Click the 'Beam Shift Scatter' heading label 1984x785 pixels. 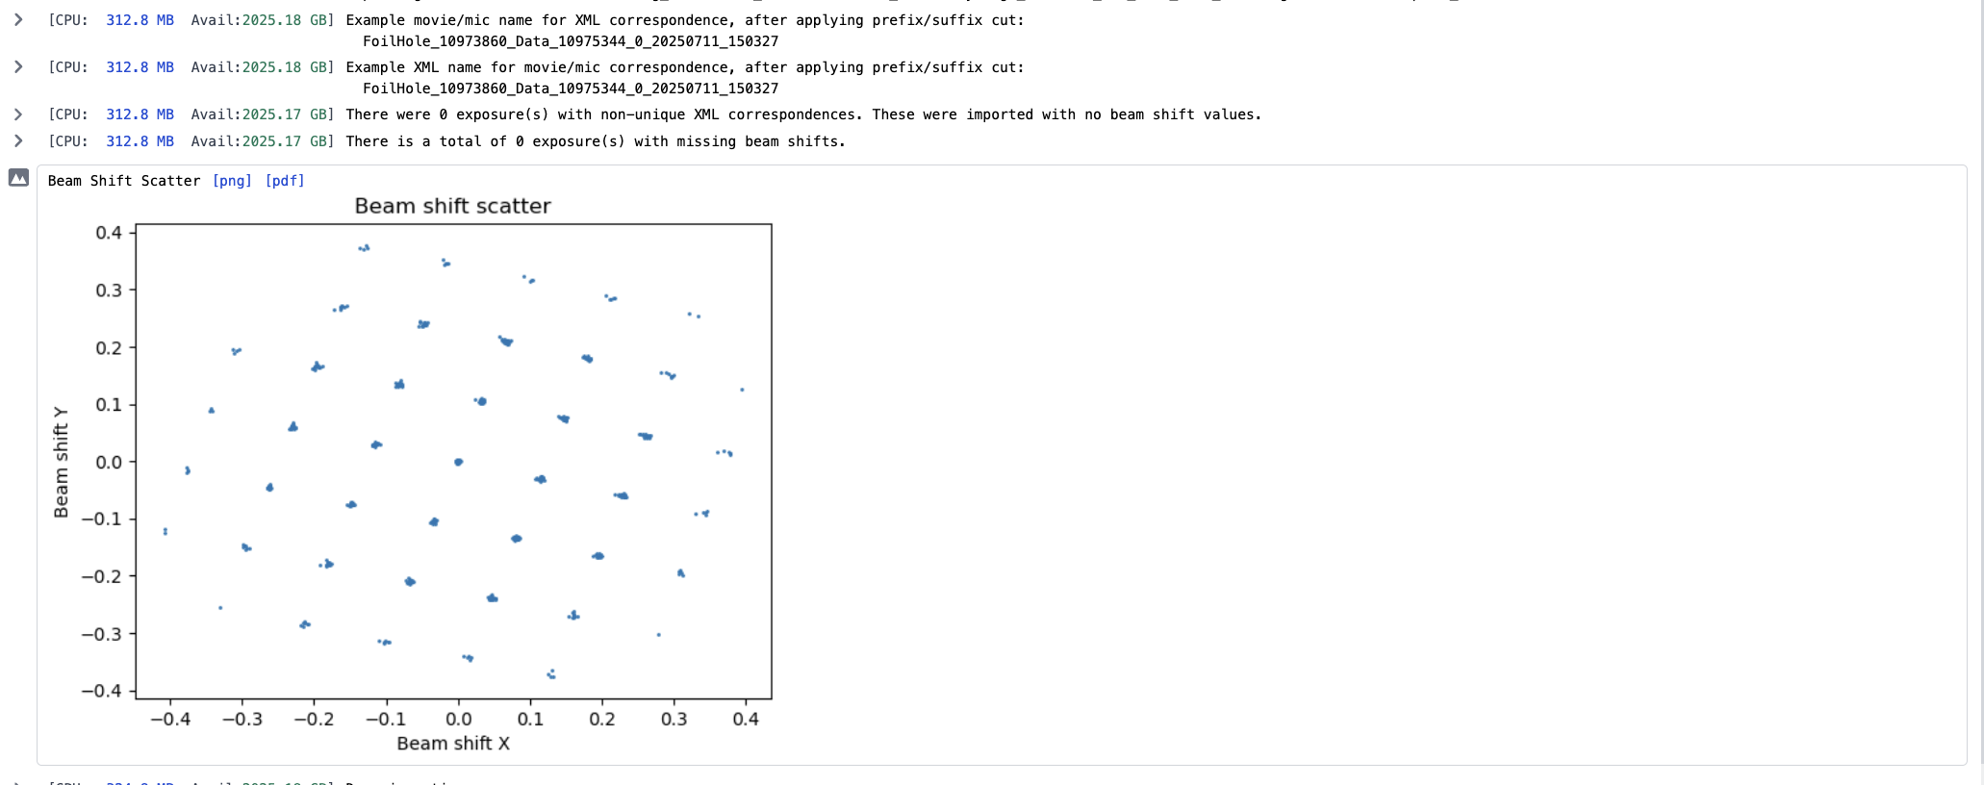[124, 181]
